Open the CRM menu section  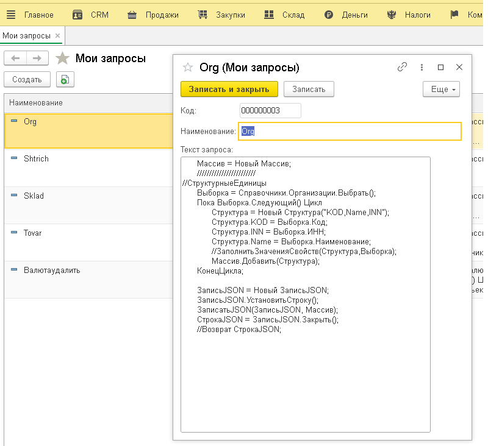(99, 15)
